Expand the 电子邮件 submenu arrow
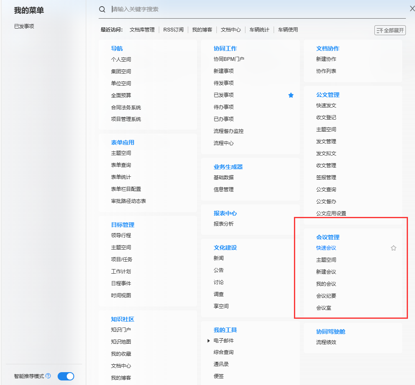The image size is (415, 385). (x=209, y=341)
